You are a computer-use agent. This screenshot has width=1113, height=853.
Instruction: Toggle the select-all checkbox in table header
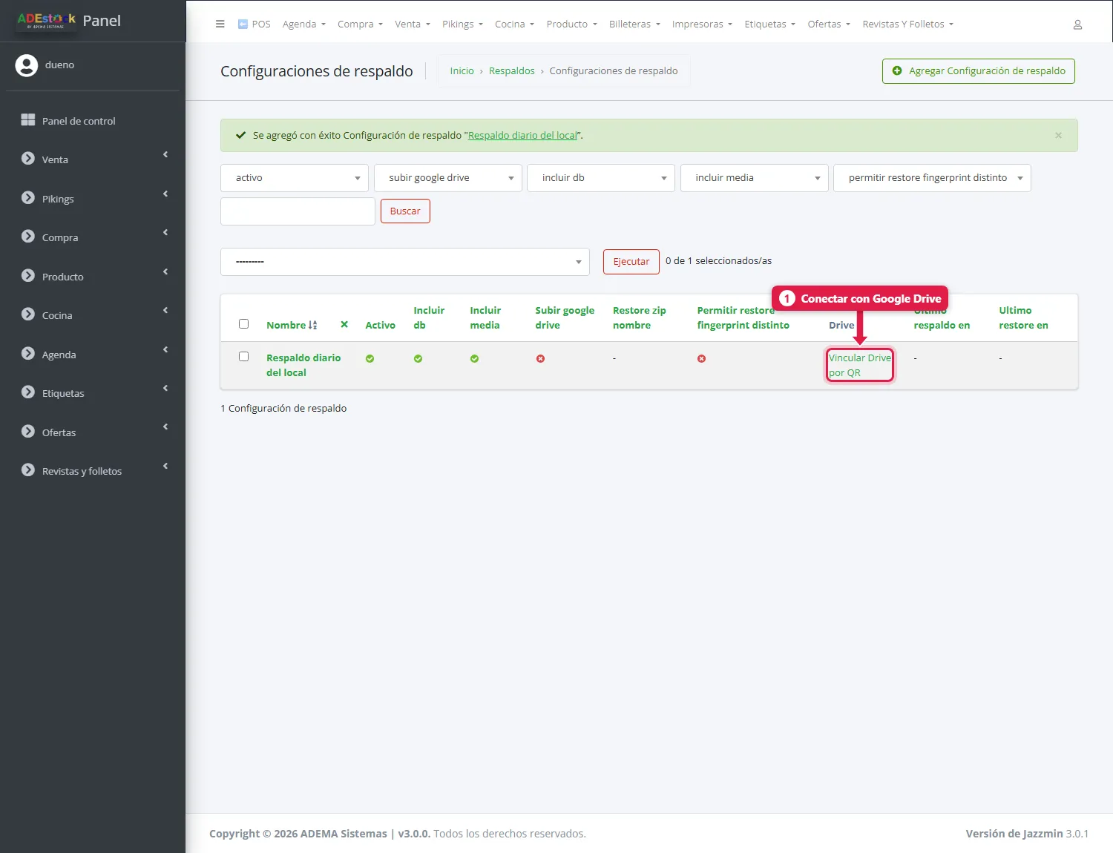tap(243, 324)
